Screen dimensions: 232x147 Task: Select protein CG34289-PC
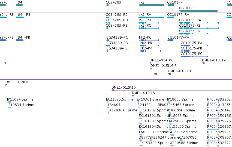(117, 37)
